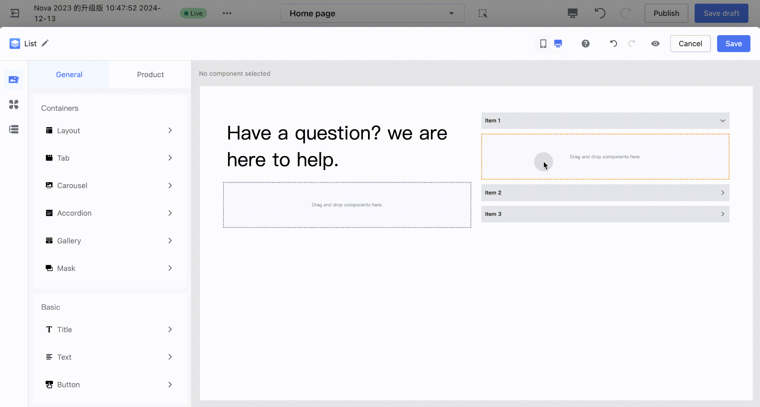The width and height of the screenshot is (760, 407).
Task: Select the image components sidebar icon
Action: point(14,80)
